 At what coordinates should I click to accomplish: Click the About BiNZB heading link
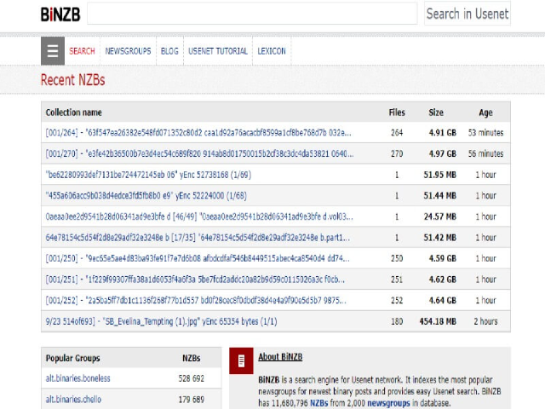(x=280, y=357)
